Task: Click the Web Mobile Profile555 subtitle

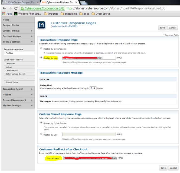Action: 64,27
